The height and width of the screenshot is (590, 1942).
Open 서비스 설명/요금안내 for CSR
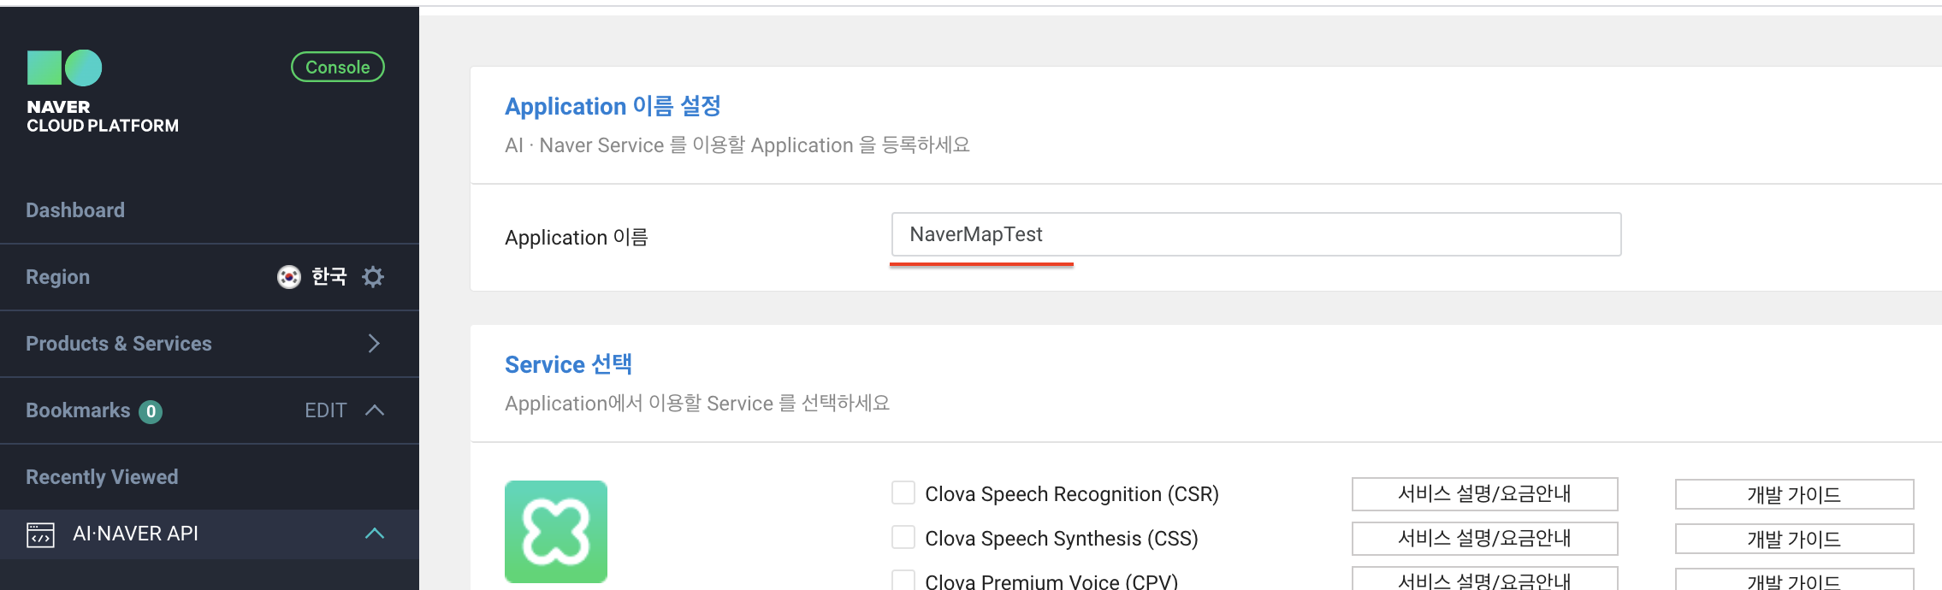click(x=1484, y=494)
